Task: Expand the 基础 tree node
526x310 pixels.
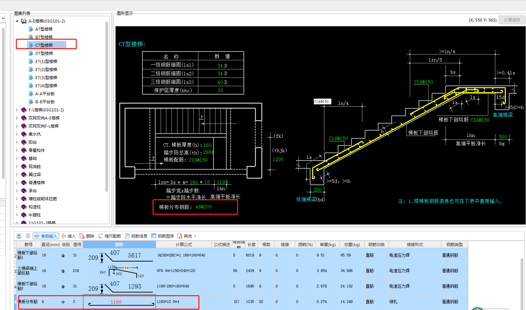Action: (x=17, y=158)
